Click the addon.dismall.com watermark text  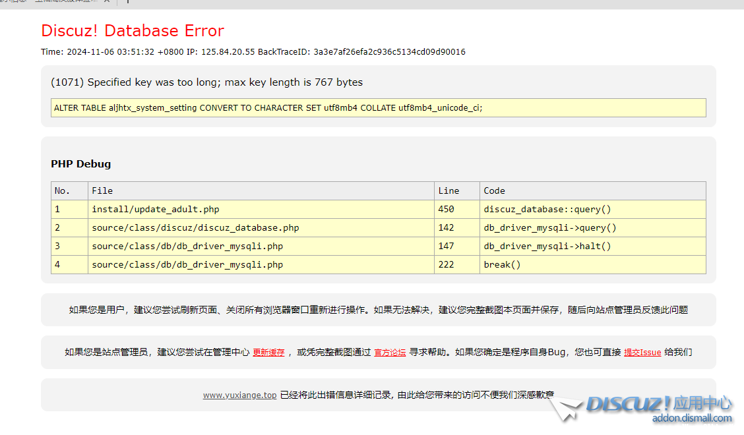[692, 419]
